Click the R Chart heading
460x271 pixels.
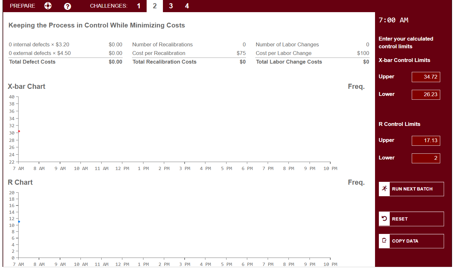(20, 182)
